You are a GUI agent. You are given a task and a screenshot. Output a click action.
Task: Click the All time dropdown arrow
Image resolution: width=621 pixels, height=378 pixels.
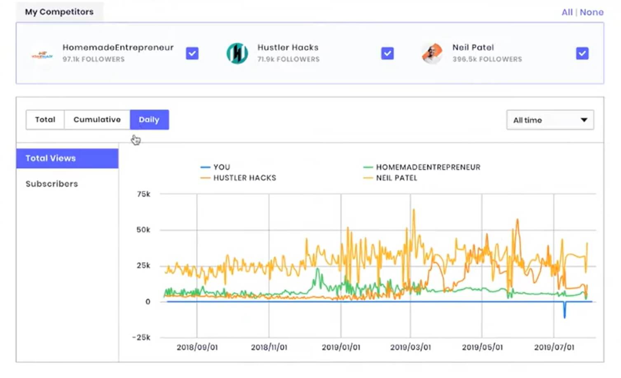tap(584, 120)
